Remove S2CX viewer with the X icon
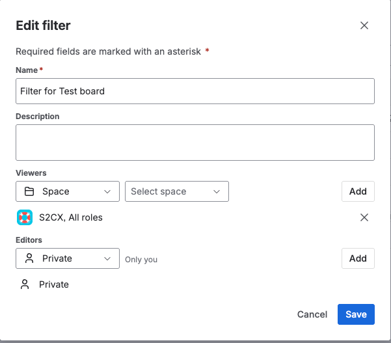 pyautogui.click(x=364, y=217)
